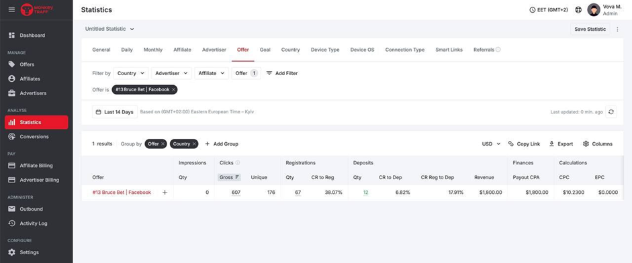Image resolution: width=632 pixels, height=263 pixels.
Task: Expand row with the plus icon
Action: (165, 193)
